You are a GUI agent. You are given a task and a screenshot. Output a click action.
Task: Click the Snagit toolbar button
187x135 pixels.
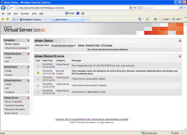pos(70,13)
